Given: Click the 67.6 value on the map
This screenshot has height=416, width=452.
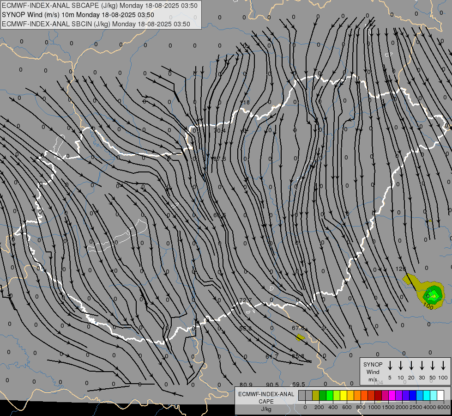Looking at the screenshot, I should [298, 328].
